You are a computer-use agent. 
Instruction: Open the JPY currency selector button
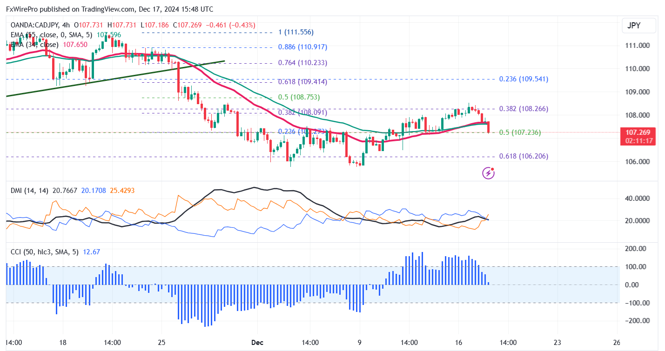click(639, 26)
